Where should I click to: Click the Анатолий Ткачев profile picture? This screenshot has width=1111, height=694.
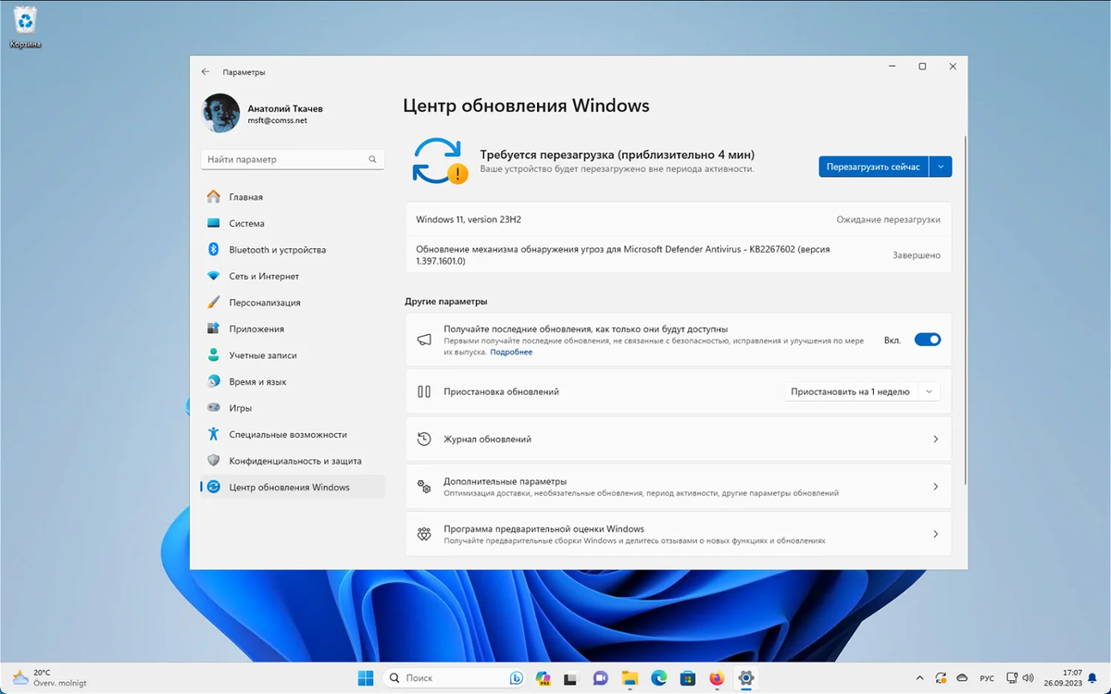220,113
